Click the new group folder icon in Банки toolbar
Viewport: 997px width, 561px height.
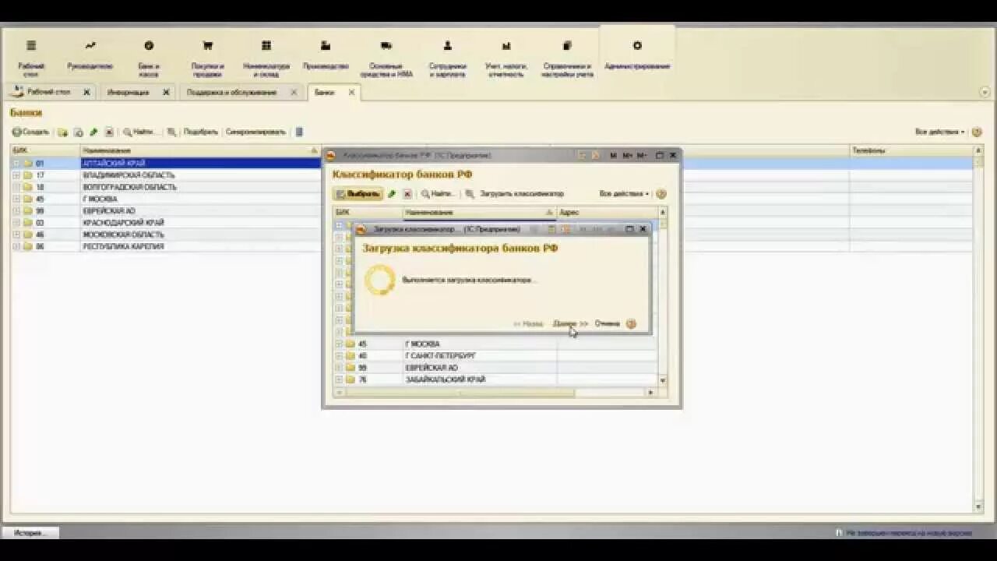tap(62, 132)
